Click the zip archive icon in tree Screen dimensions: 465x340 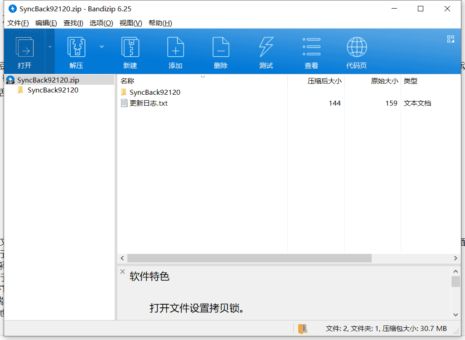point(10,80)
